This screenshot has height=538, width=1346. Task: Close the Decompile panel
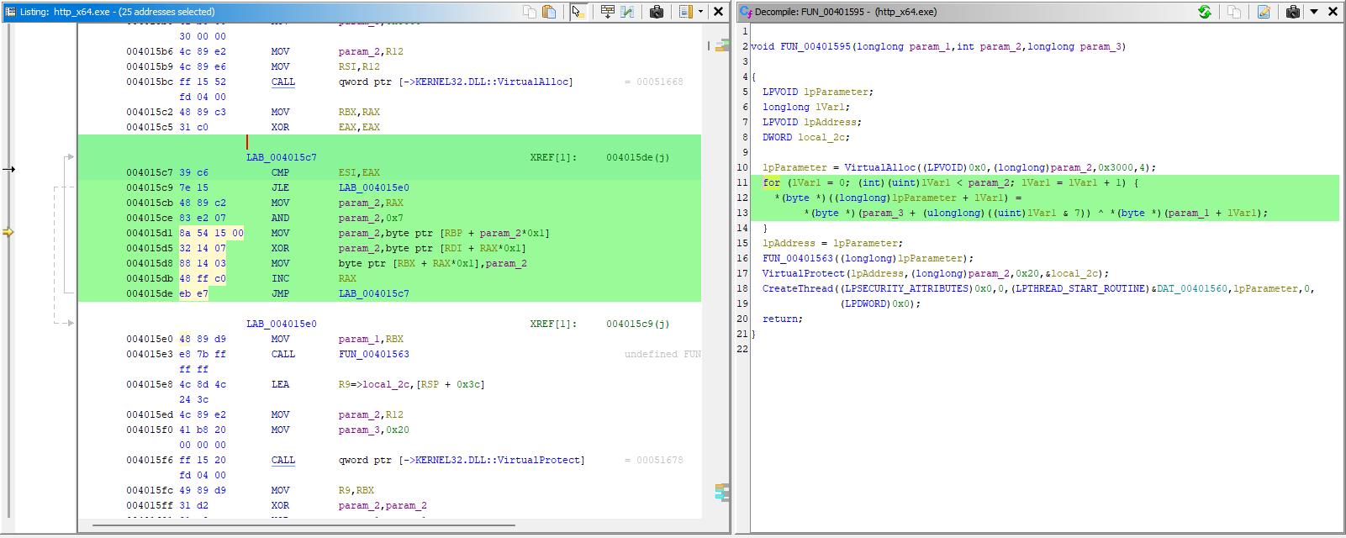(1333, 12)
